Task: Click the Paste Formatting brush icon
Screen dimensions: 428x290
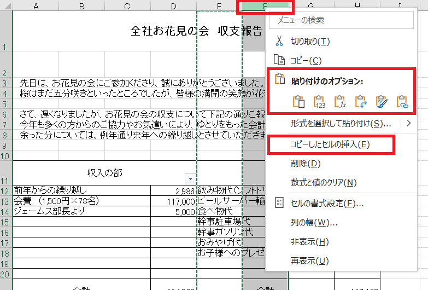Action: [382, 102]
